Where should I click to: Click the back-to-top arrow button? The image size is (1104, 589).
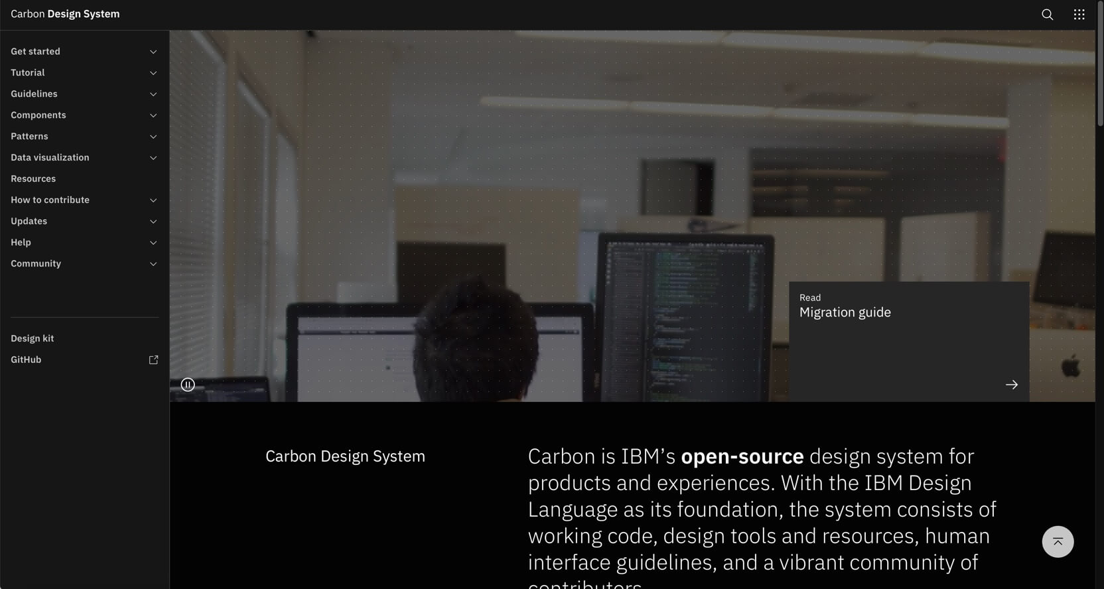click(x=1058, y=542)
